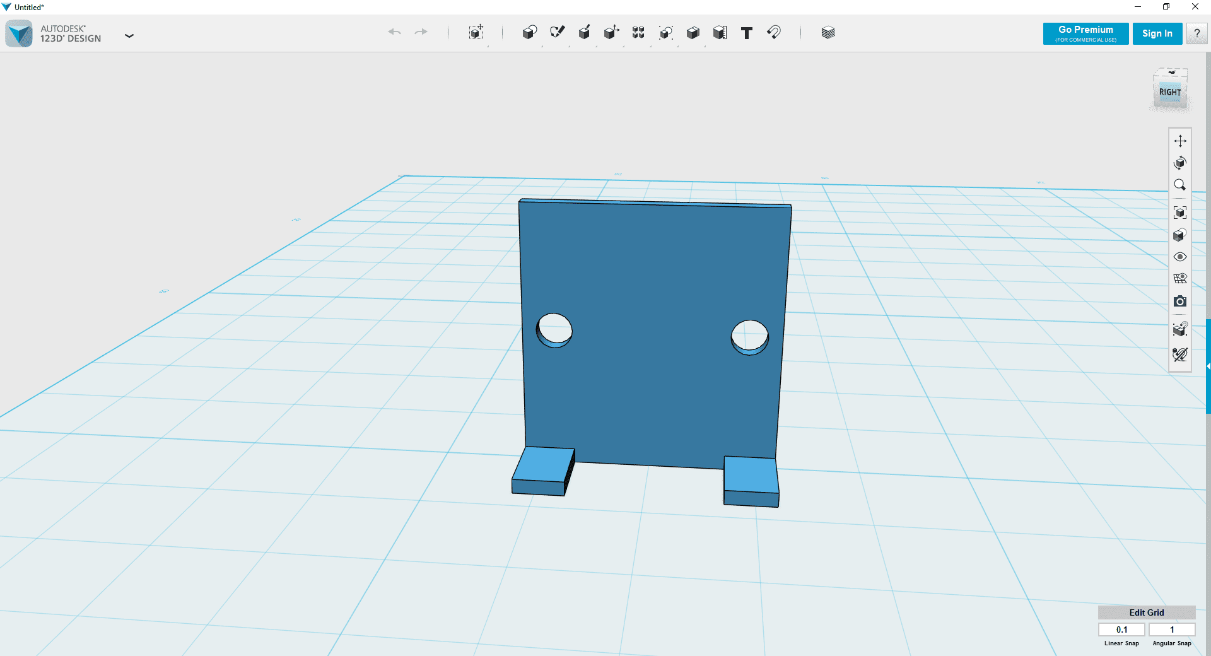The width and height of the screenshot is (1211, 656).
Task: Toggle visibility eye icon
Action: tap(1180, 257)
